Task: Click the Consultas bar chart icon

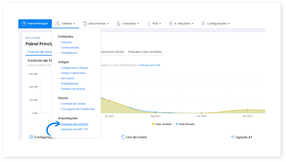Action: [118, 24]
